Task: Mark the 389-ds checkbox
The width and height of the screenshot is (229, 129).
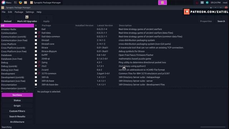Action: (x=36, y=77)
